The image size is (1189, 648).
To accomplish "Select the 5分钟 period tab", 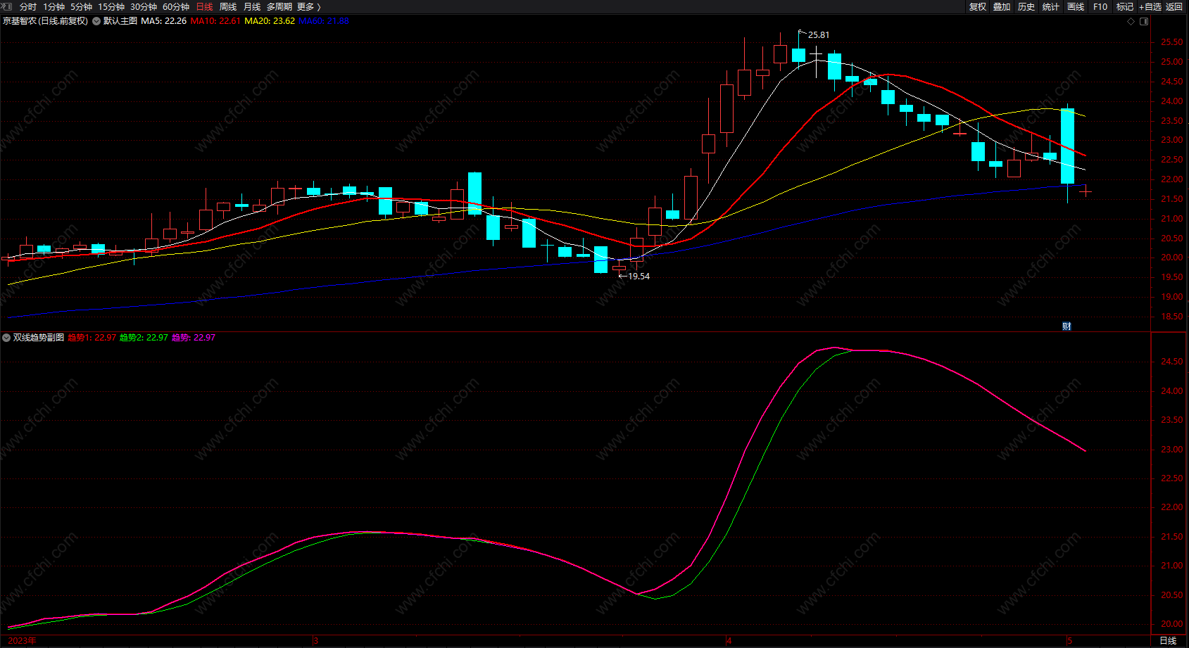I will pos(81,7).
